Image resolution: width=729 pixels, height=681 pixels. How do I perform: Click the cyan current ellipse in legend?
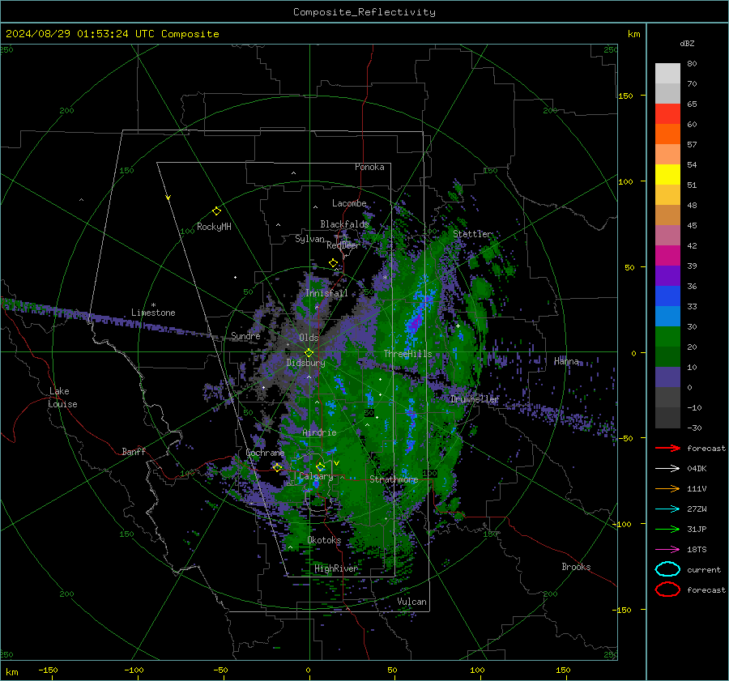(667, 569)
